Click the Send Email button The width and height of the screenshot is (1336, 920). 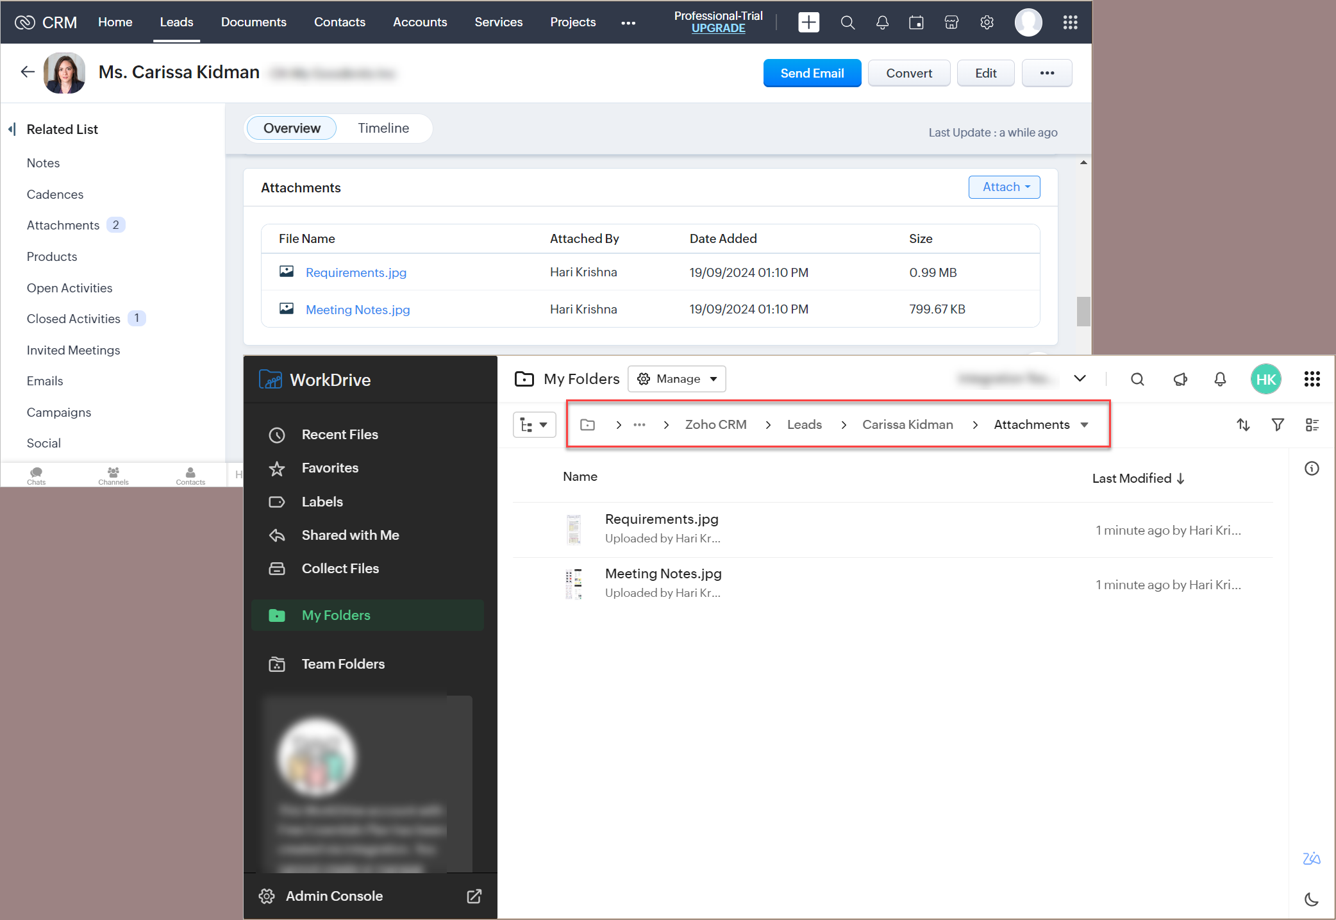click(x=812, y=73)
